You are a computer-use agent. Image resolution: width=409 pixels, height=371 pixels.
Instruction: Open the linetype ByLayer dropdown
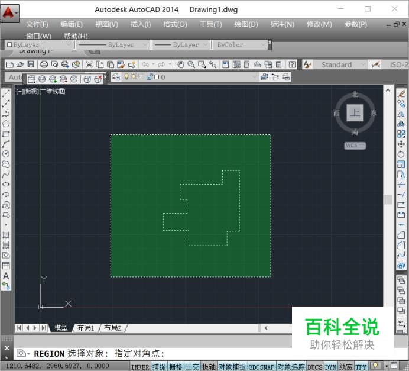click(x=113, y=44)
